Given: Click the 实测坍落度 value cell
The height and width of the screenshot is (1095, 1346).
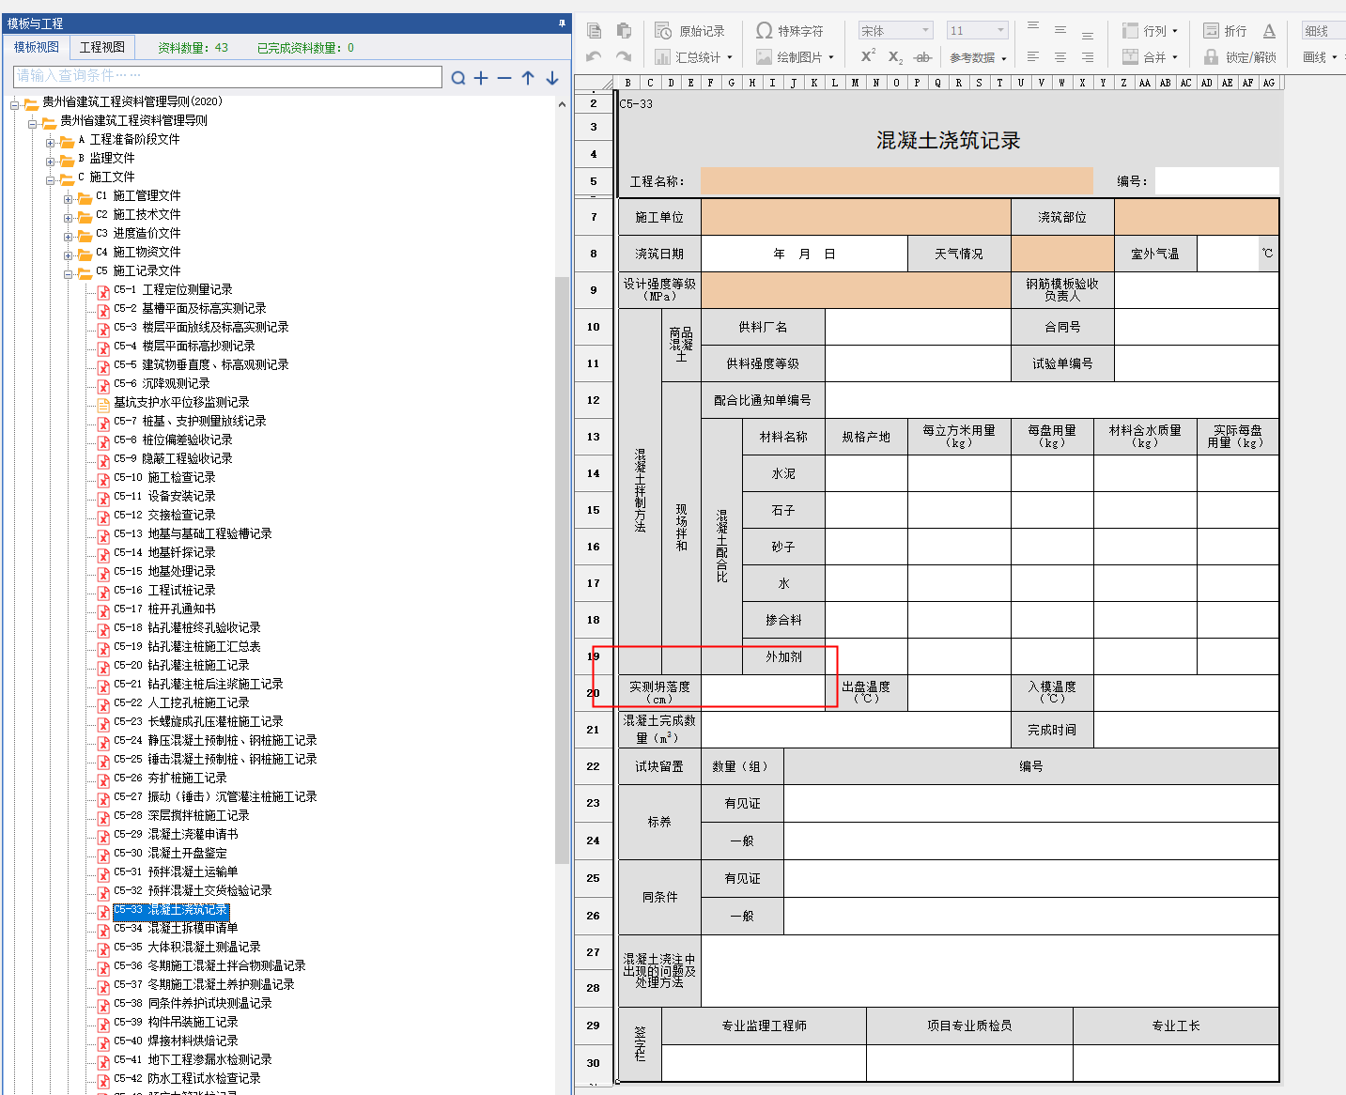Looking at the screenshot, I should (763, 692).
